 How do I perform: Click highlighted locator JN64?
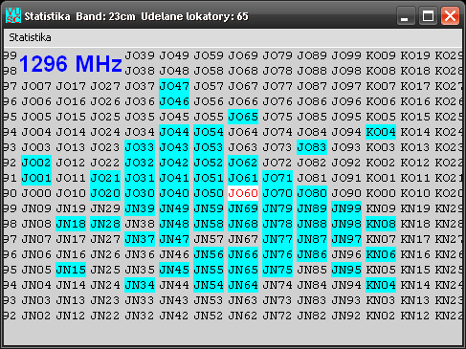[243, 285]
